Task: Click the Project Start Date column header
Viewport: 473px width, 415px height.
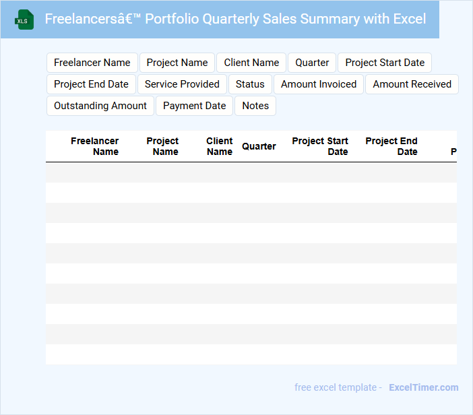Action: pos(320,146)
